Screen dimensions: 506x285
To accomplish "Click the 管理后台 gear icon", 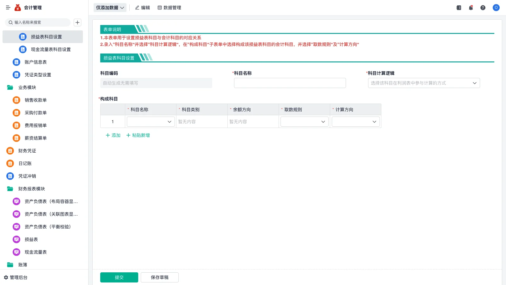I will (6, 277).
